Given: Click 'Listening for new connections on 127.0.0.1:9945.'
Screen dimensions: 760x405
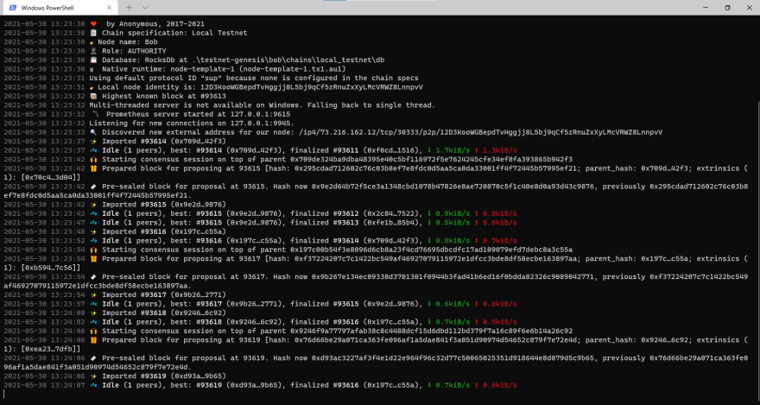Looking at the screenshot, I should 192,123.
